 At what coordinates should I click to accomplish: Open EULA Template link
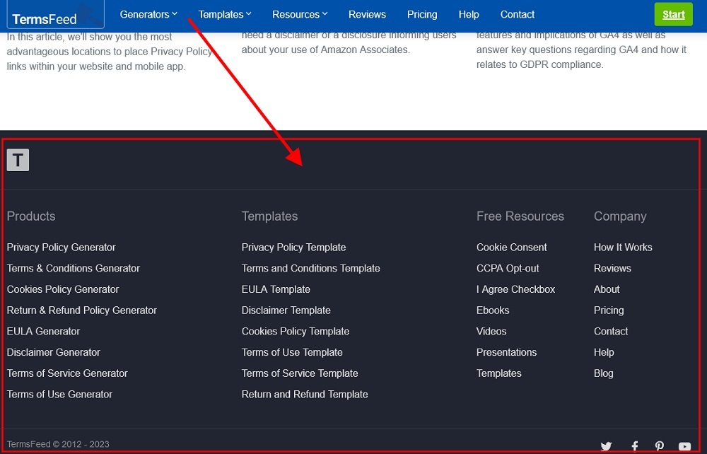pos(276,289)
